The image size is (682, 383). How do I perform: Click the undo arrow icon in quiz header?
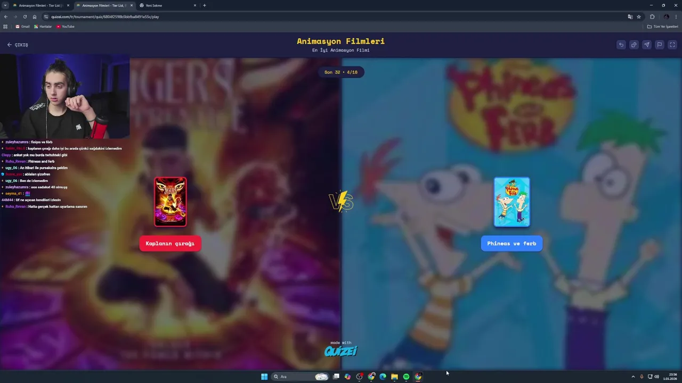point(621,45)
